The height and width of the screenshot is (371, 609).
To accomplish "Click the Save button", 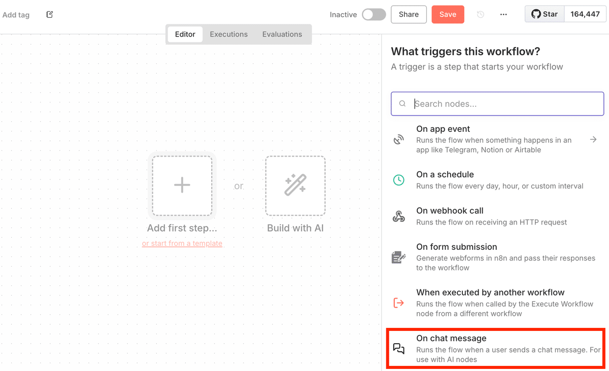I will click(448, 15).
